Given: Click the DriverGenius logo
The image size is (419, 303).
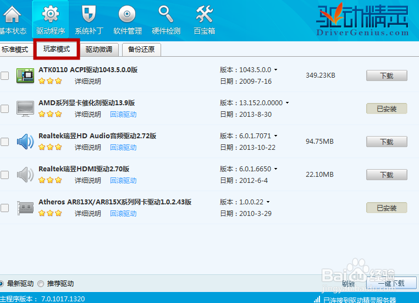Looking at the screenshot, I should [362, 19].
